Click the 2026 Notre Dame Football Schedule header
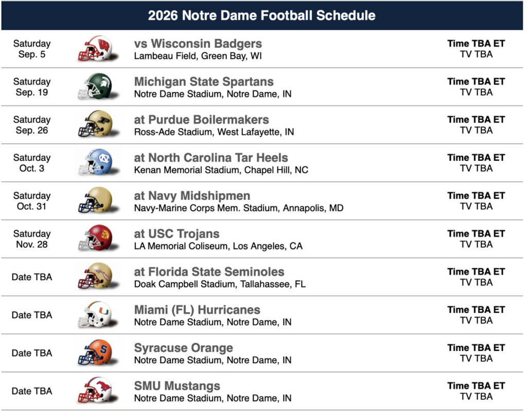The image size is (527, 411). [262, 15]
